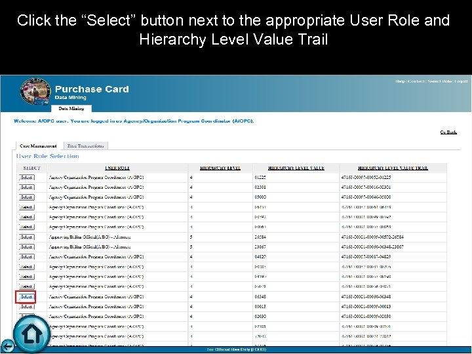
Task: Switch to the Find Transactions tab
Action: 85,146
